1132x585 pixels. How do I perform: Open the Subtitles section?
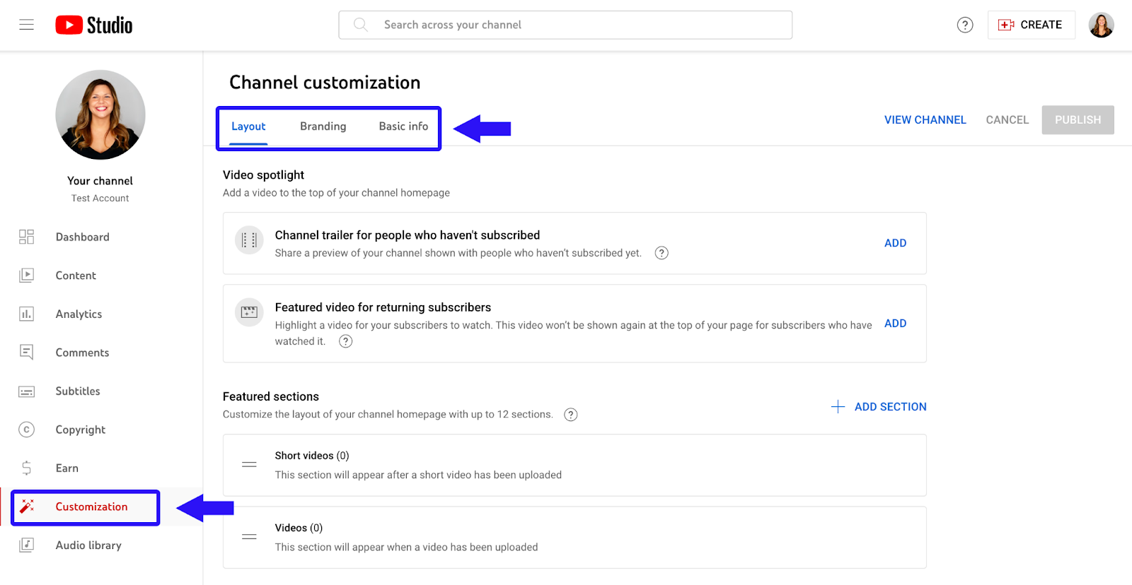pyautogui.click(x=26, y=391)
